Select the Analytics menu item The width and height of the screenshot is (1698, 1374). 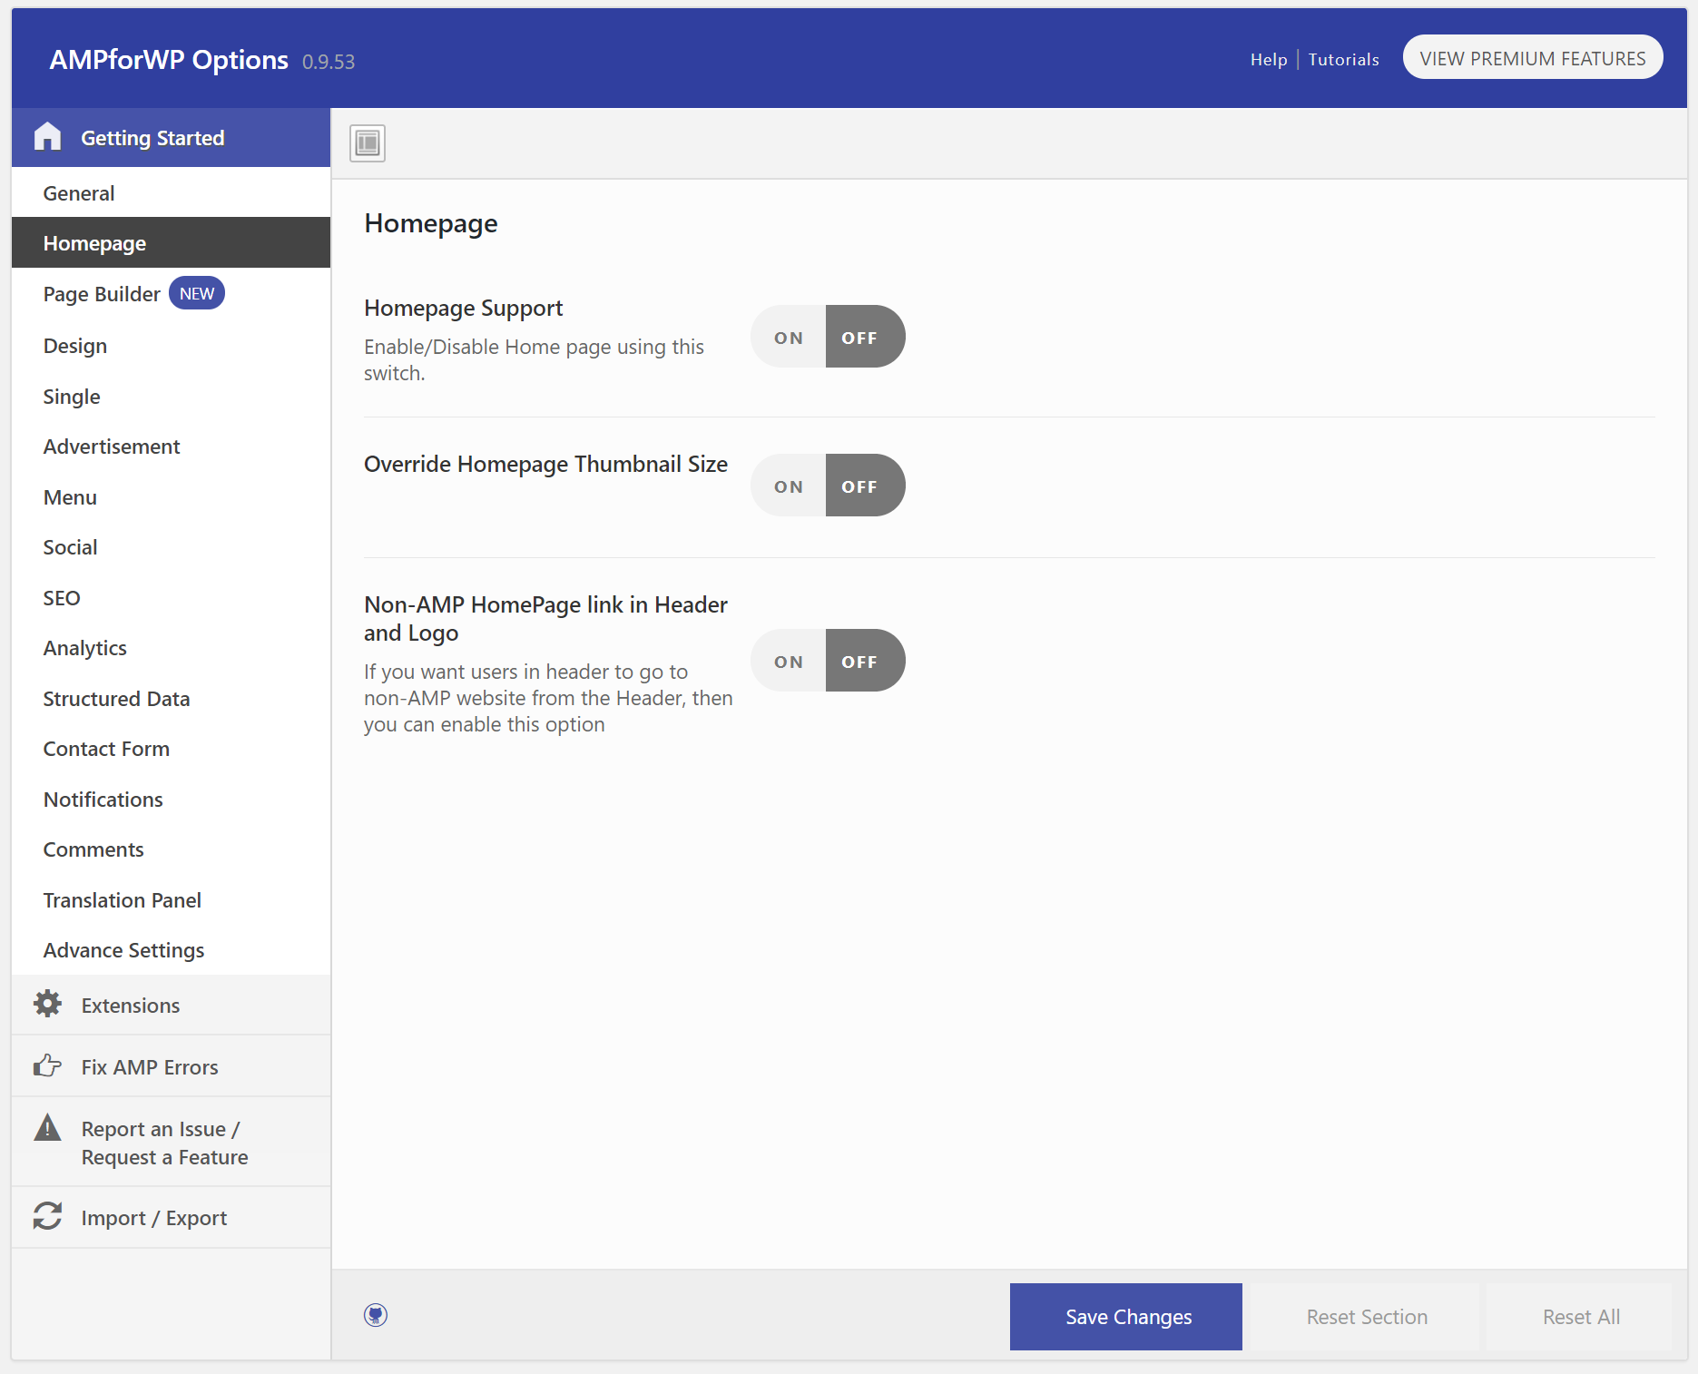[84, 647]
